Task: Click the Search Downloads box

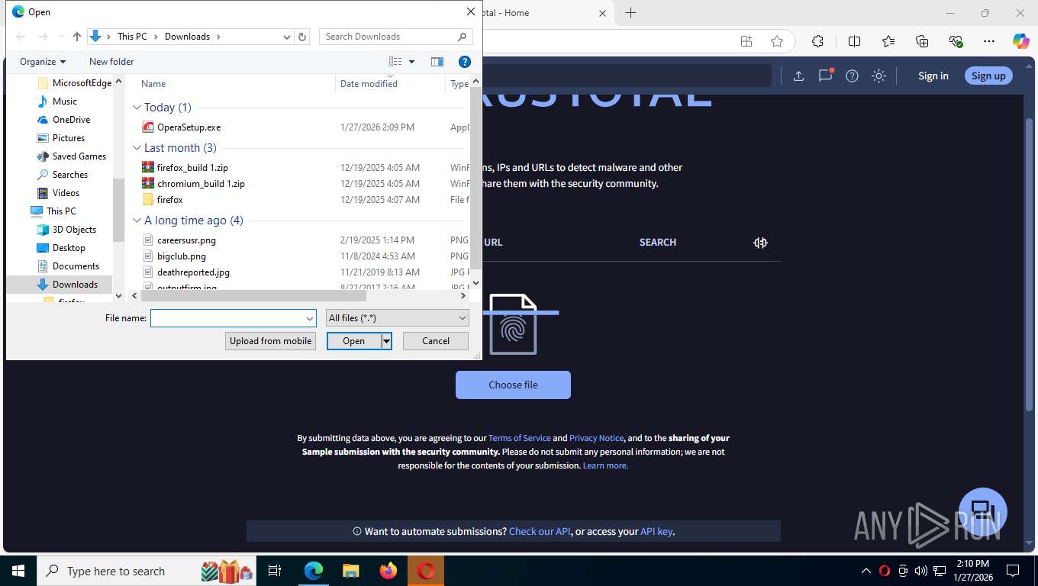Action: [x=395, y=37]
